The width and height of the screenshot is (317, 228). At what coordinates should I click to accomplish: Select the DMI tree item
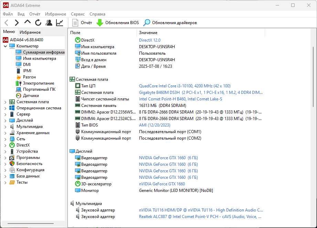(27, 64)
